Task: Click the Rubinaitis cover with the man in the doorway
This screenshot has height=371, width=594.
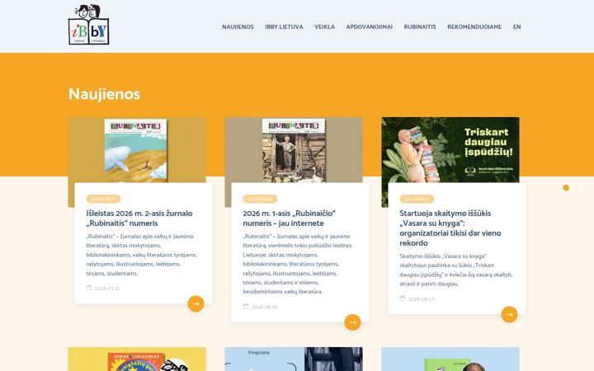Action: tap(294, 150)
